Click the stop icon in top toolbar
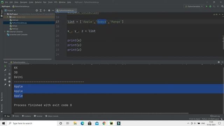The width and height of the screenshot is (224, 126). (218, 6)
